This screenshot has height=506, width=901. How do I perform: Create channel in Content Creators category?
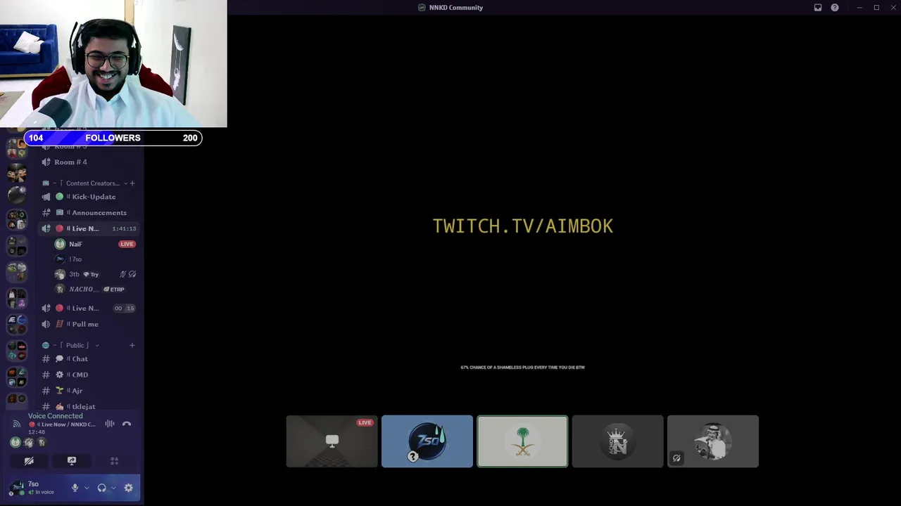(x=132, y=183)
